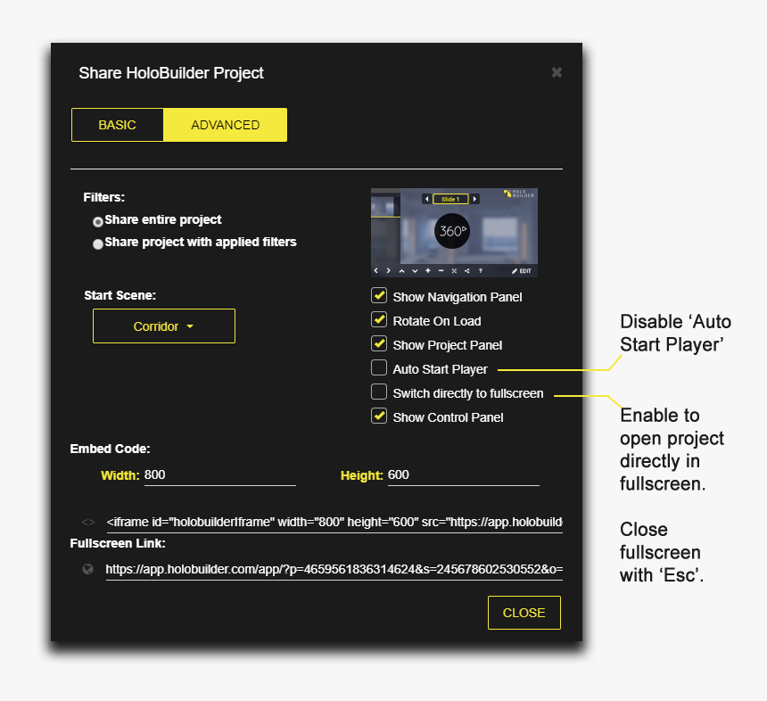Click the 'Filters:' label
767x701 pixels.
pyautogui.click(x=103, y=197)
